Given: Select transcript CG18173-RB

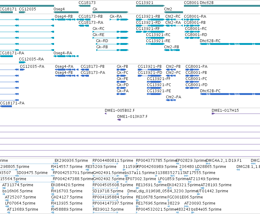Looking at the screenshot, I should pyautogui.click(x=90, y=16).
